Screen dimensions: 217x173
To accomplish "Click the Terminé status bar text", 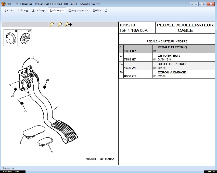I will pyautogui.click(x=8, y=168).
